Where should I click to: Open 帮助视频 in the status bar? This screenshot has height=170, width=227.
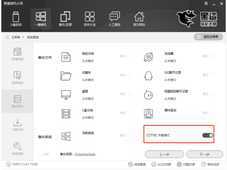pos(210,164)
